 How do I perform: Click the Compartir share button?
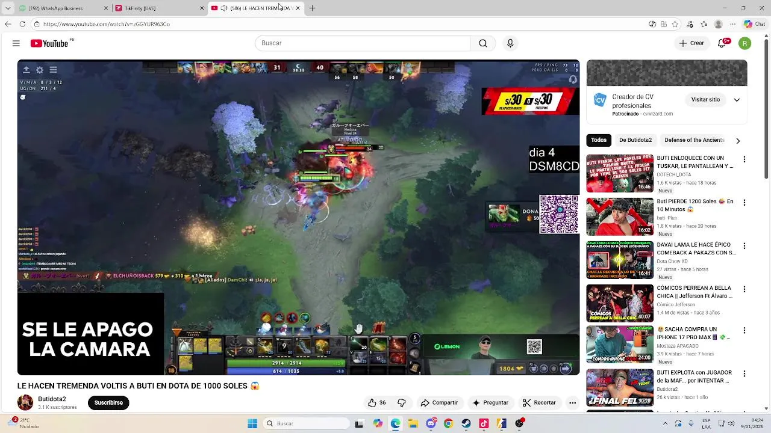coord(439,403)
